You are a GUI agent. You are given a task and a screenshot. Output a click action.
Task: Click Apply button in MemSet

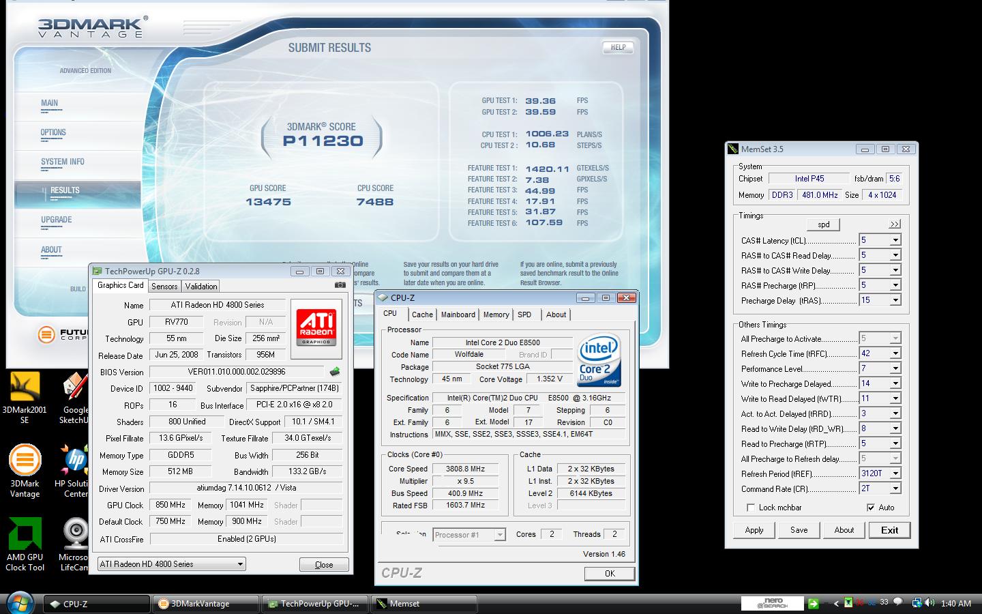754,530
